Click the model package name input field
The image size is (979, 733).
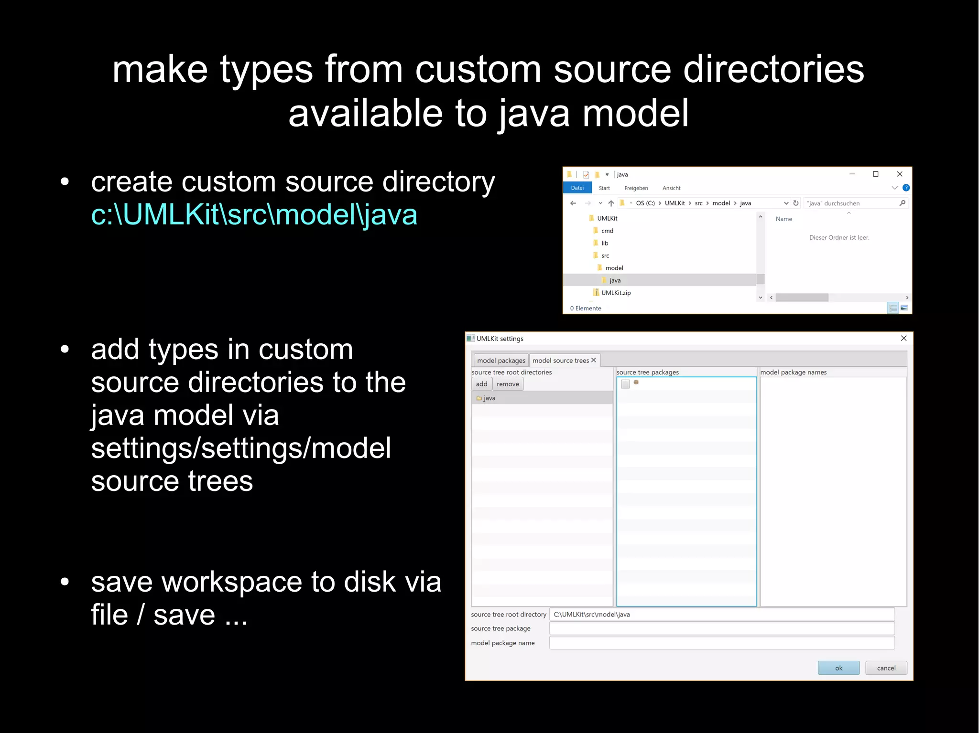[x=722, y=643]
